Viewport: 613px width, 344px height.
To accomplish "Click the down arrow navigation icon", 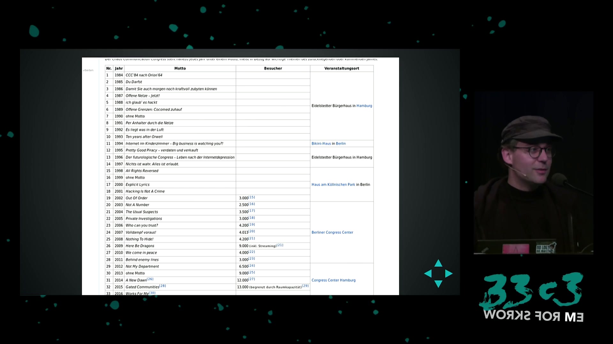I will [438, 284].
